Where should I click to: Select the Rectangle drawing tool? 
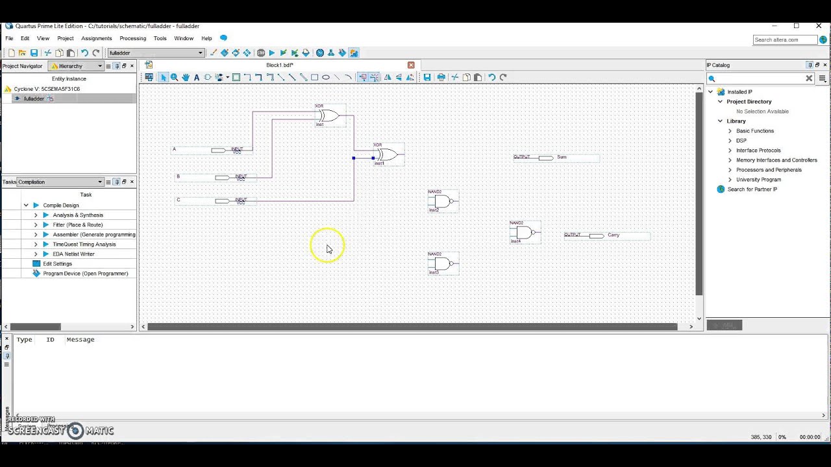(x=314, y=77)
